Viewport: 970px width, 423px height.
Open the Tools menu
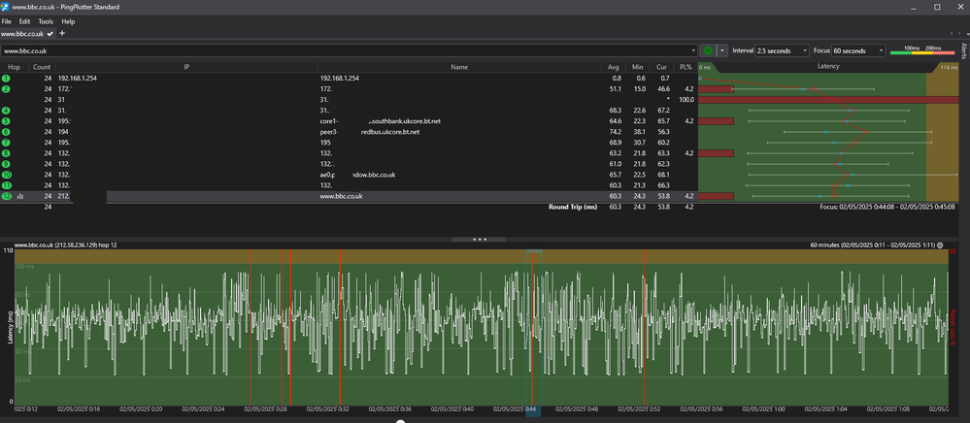click(x=46, y=20)
